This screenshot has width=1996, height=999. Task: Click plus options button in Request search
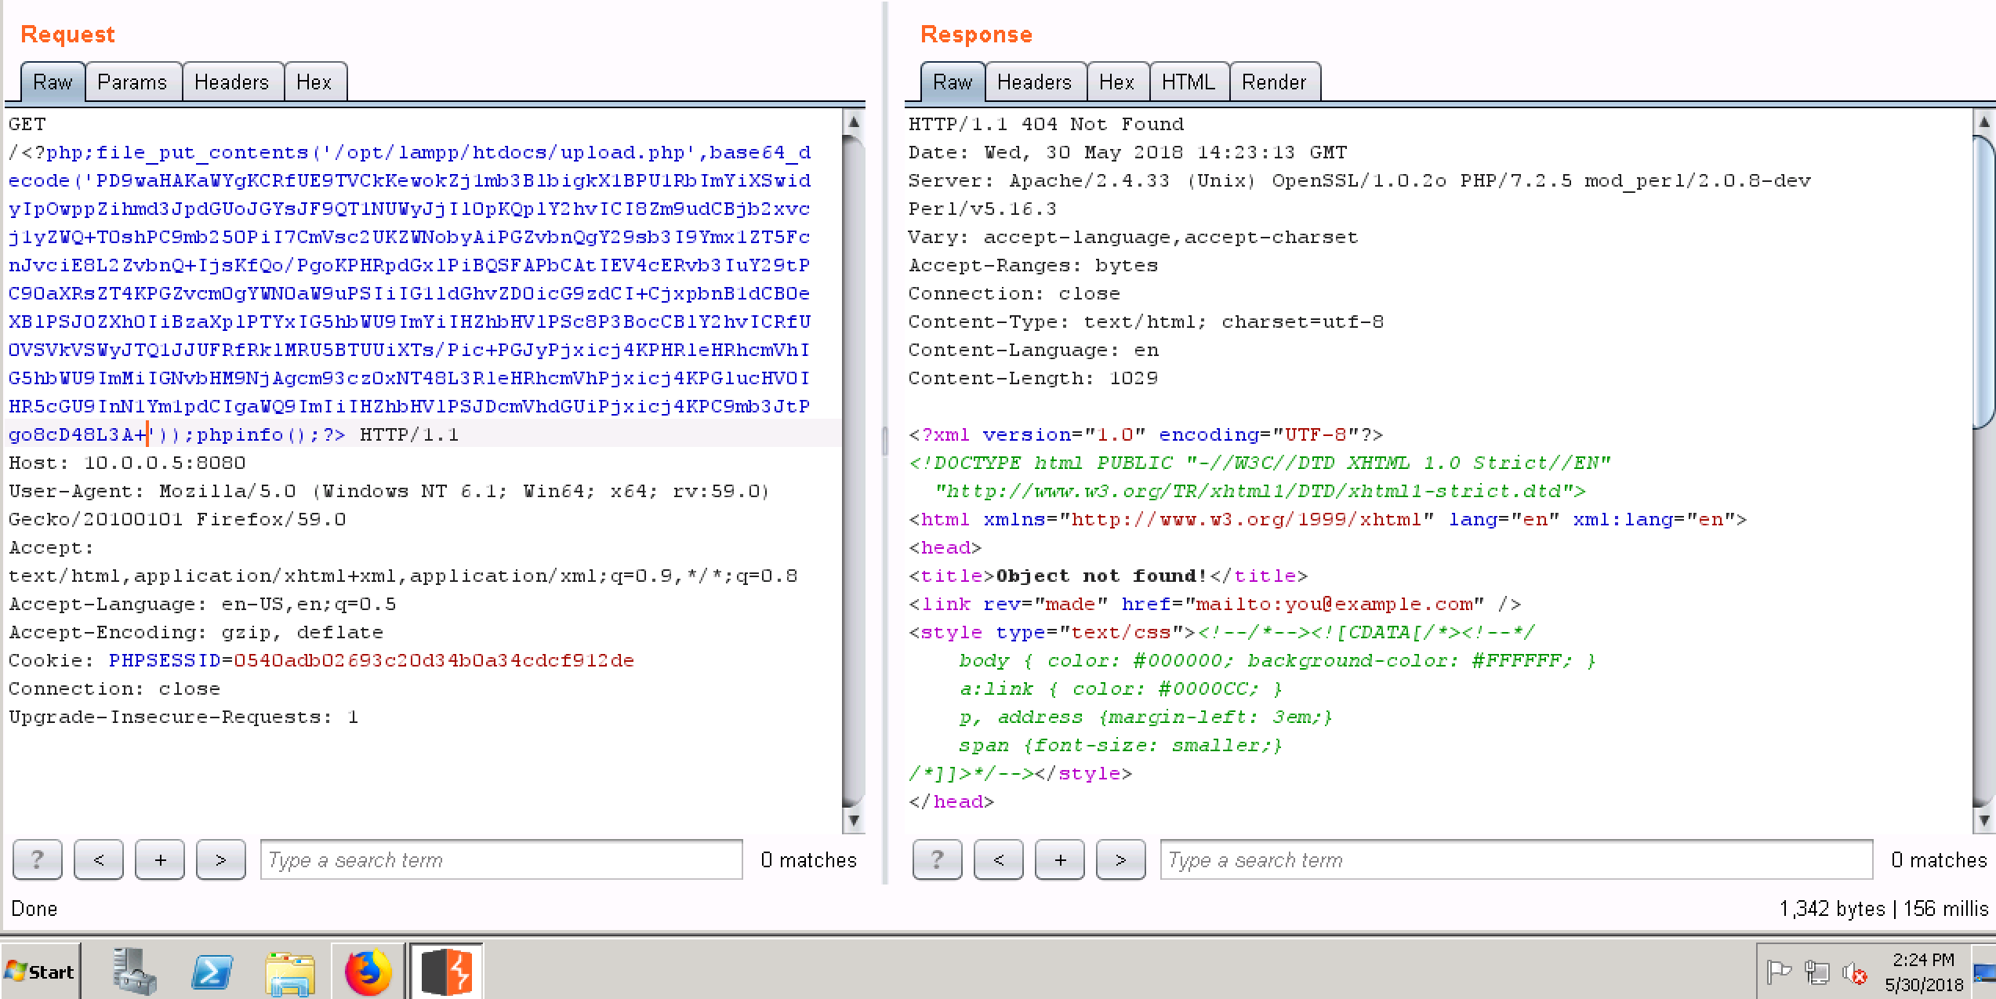[160, 860]
